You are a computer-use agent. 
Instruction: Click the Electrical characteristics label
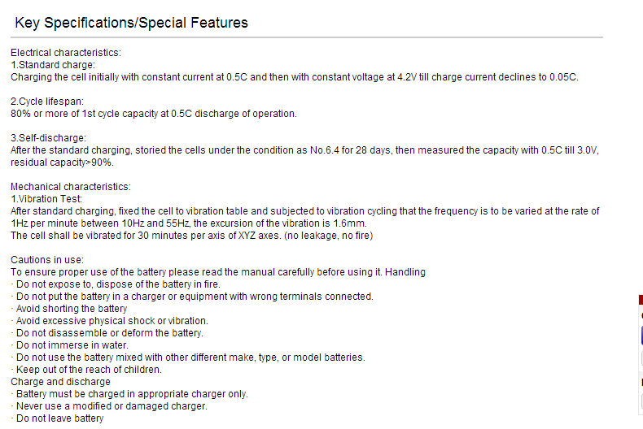pyautogui.click(x=66, y=53)
